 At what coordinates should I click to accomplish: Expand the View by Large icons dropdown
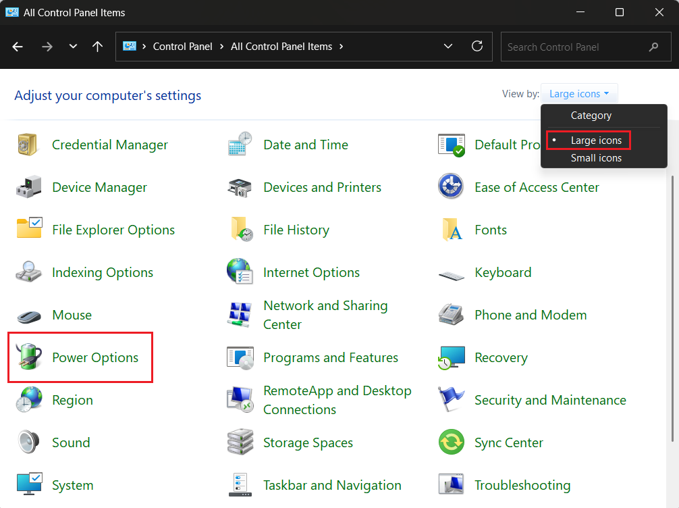click(579, 94)
